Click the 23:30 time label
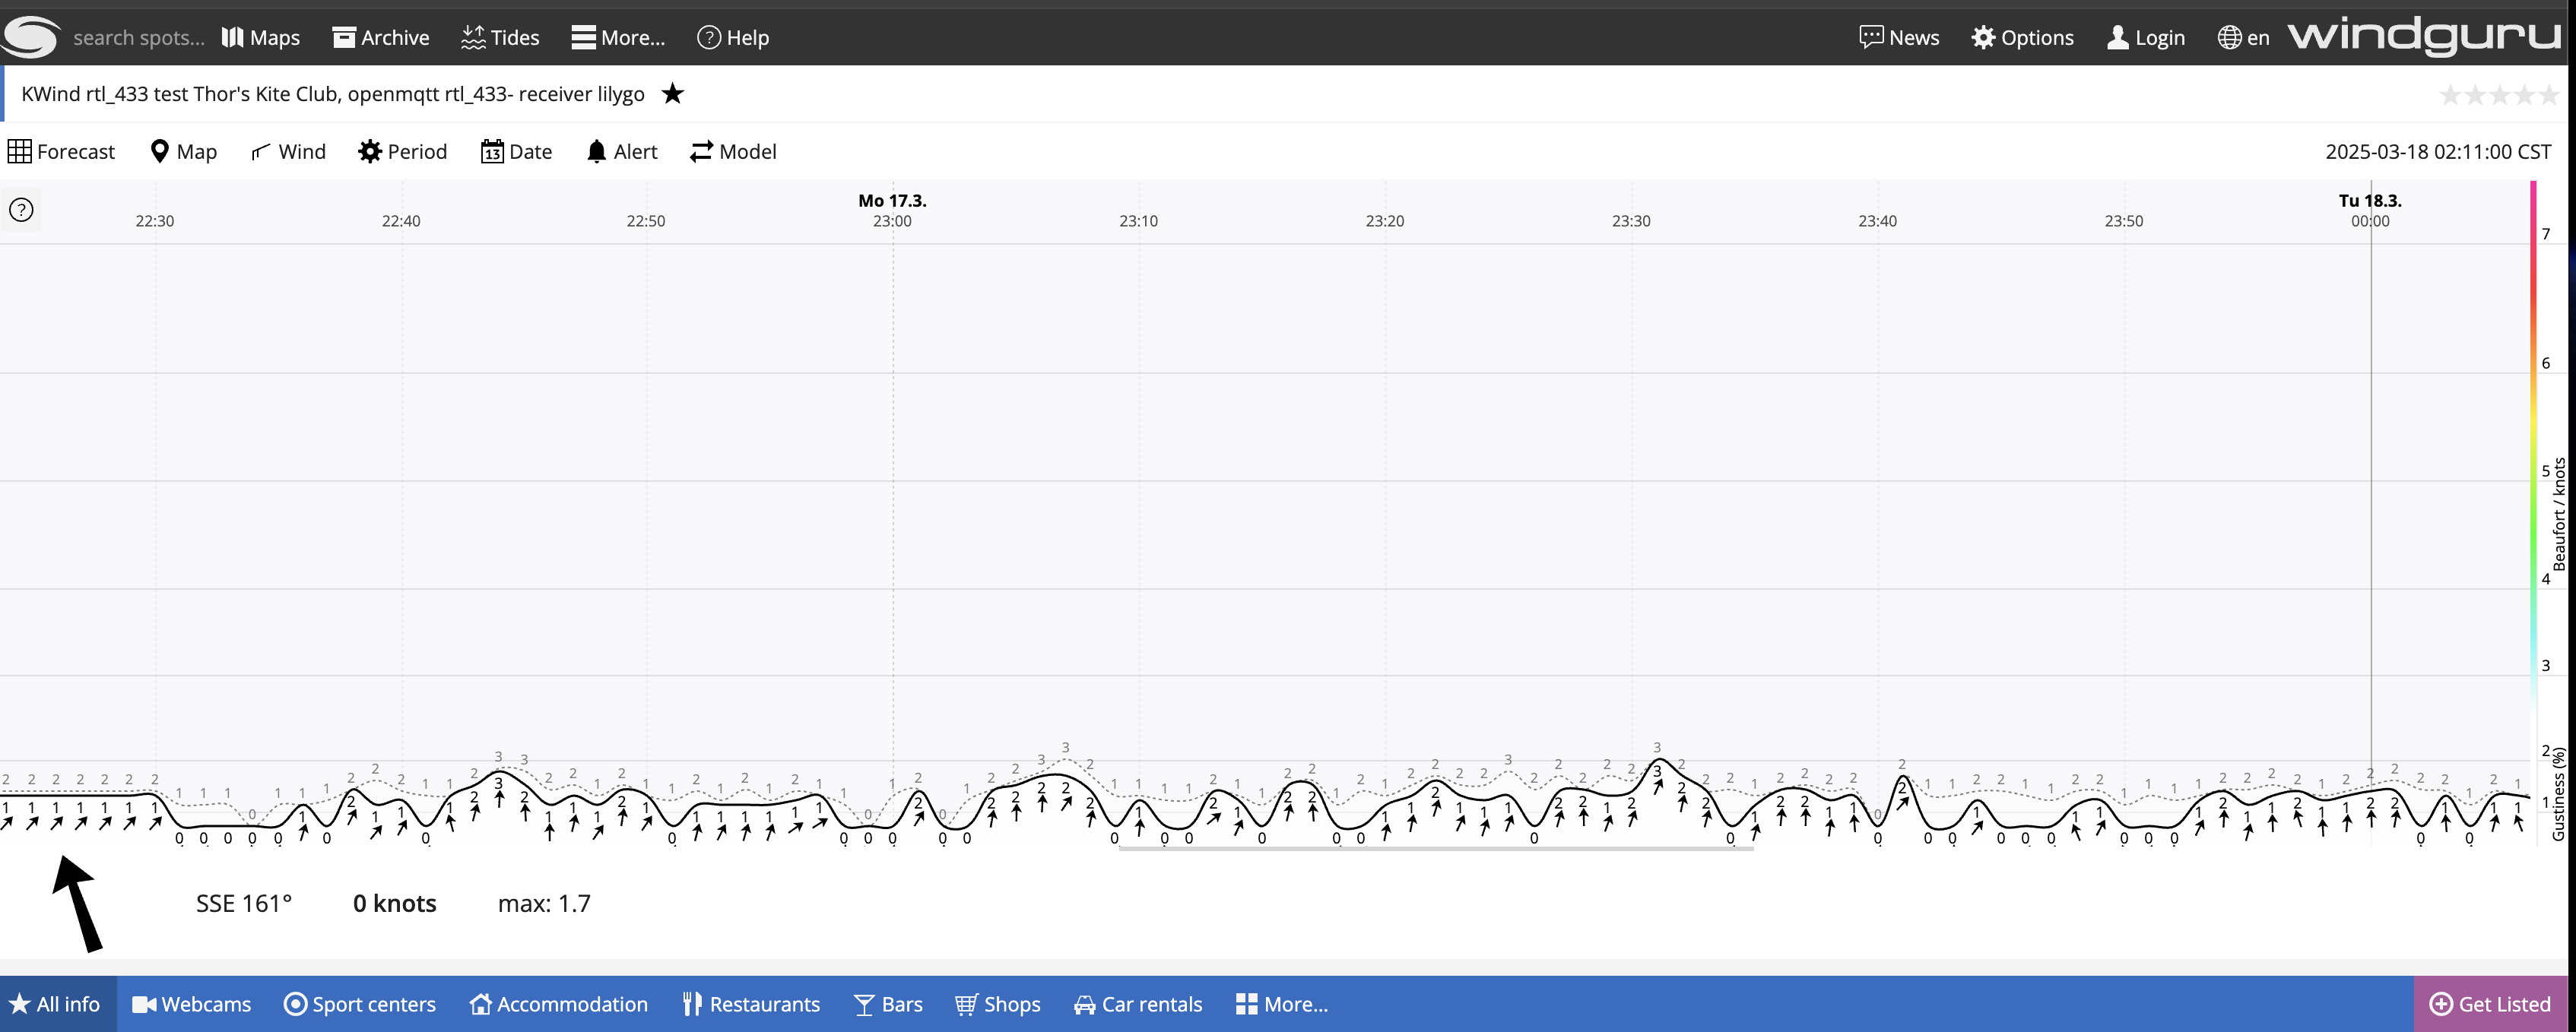The image size is (2576, 1032). (1631, 221)
